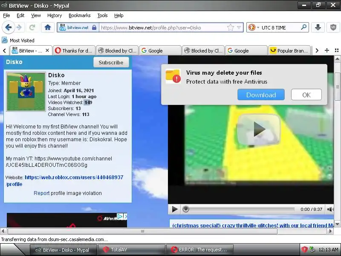Click the uBlock shield toolbar icon
341x256 pixels.
333,27
